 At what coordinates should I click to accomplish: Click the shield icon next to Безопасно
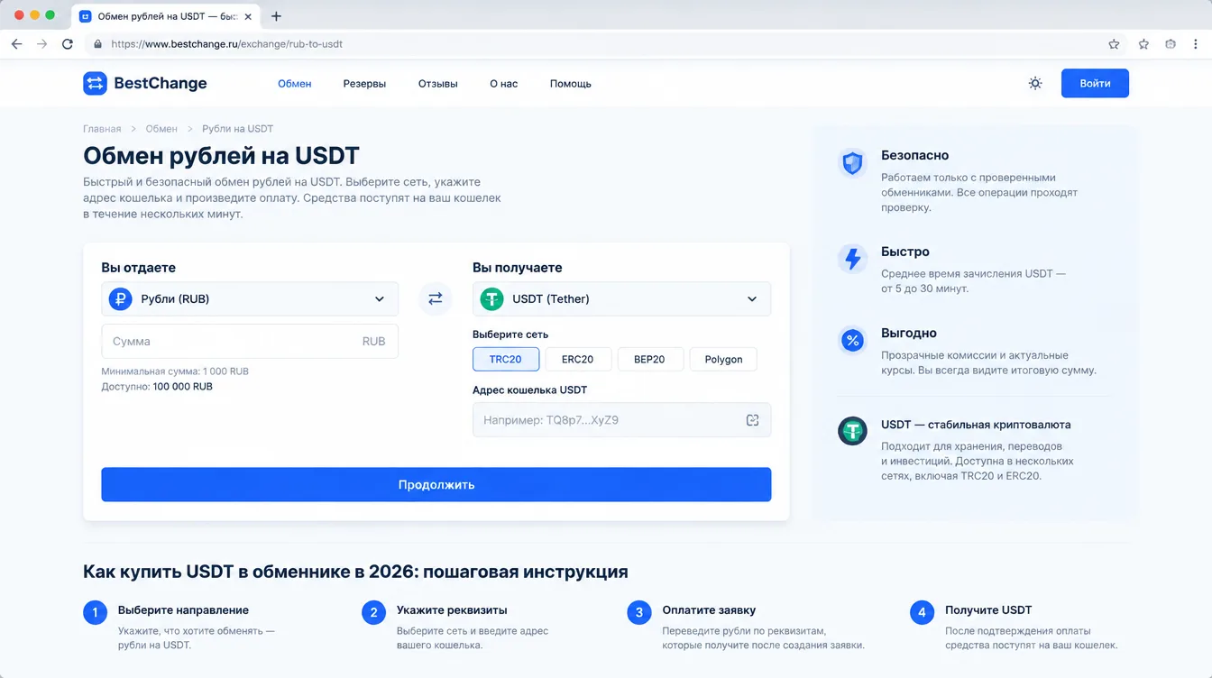pyautogui.click(x=852, y=163)
